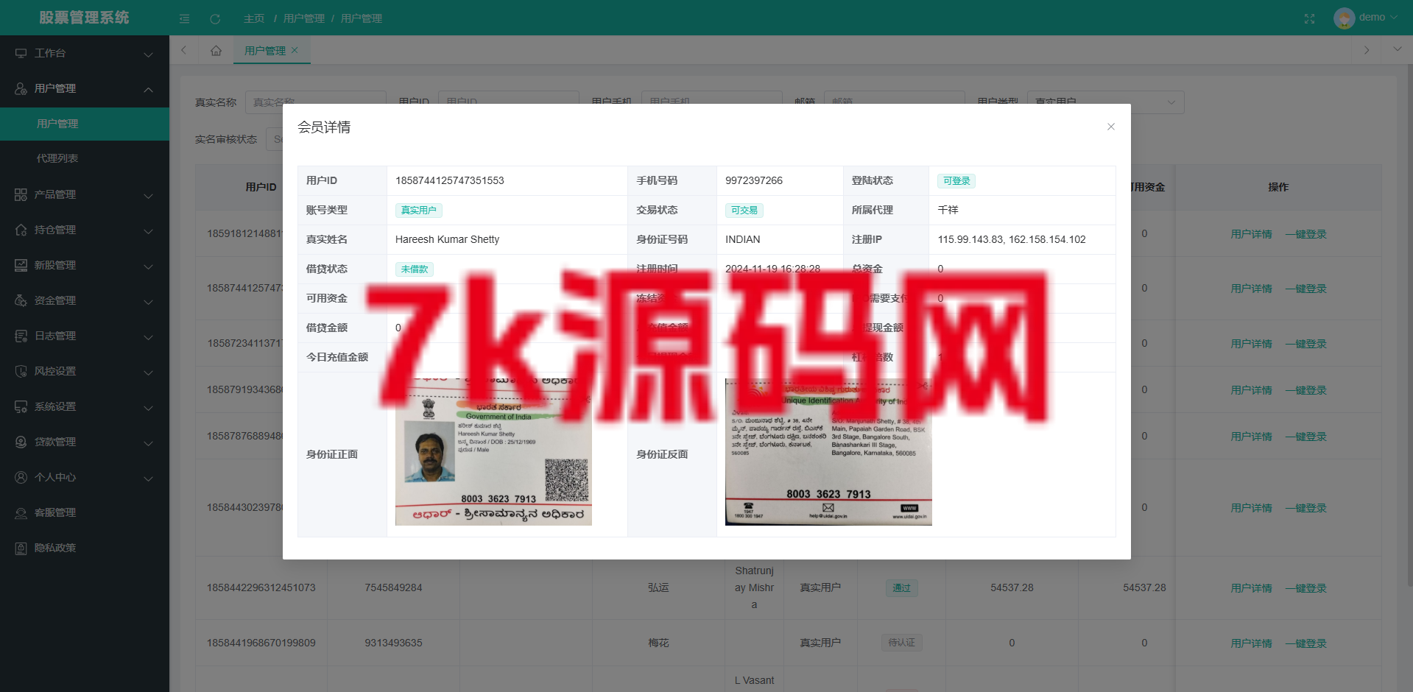Open 代理列表 submenu item

click(x=85, y=158)
